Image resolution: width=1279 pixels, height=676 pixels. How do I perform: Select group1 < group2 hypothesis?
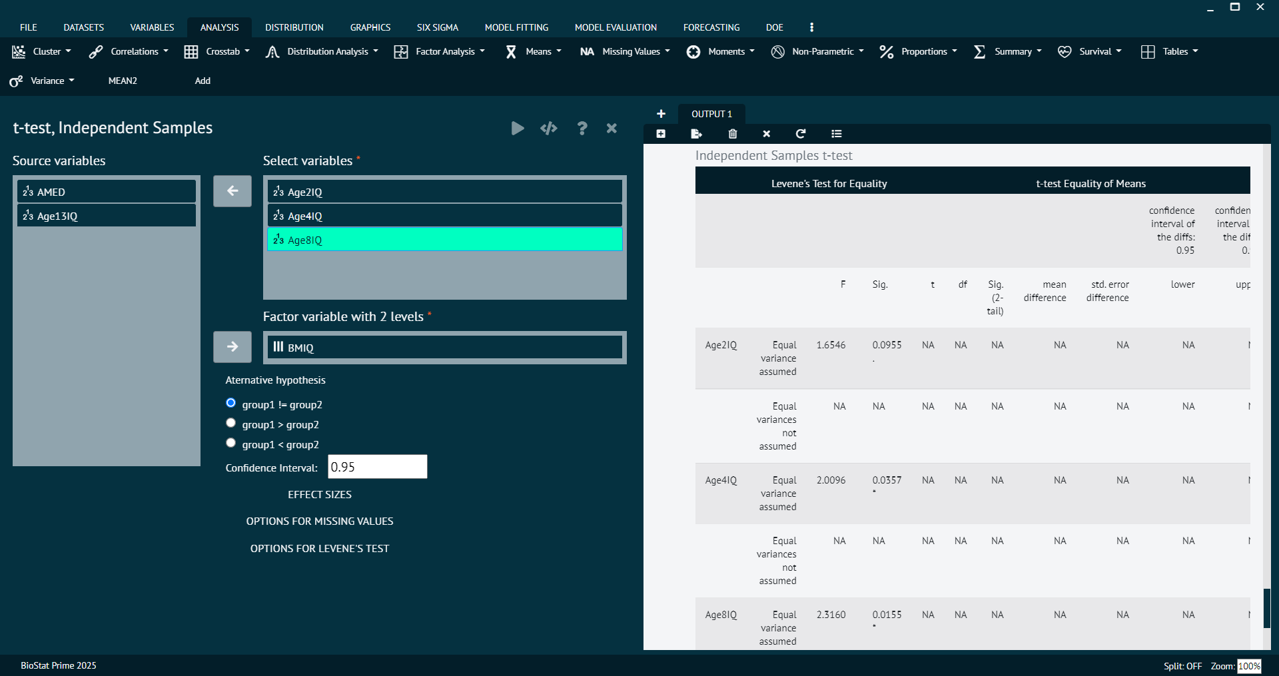[231, 443]
